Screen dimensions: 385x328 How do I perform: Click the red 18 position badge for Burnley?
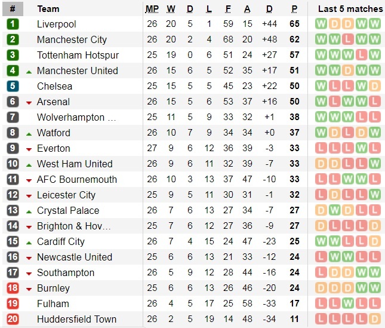[x=13, y=289]
